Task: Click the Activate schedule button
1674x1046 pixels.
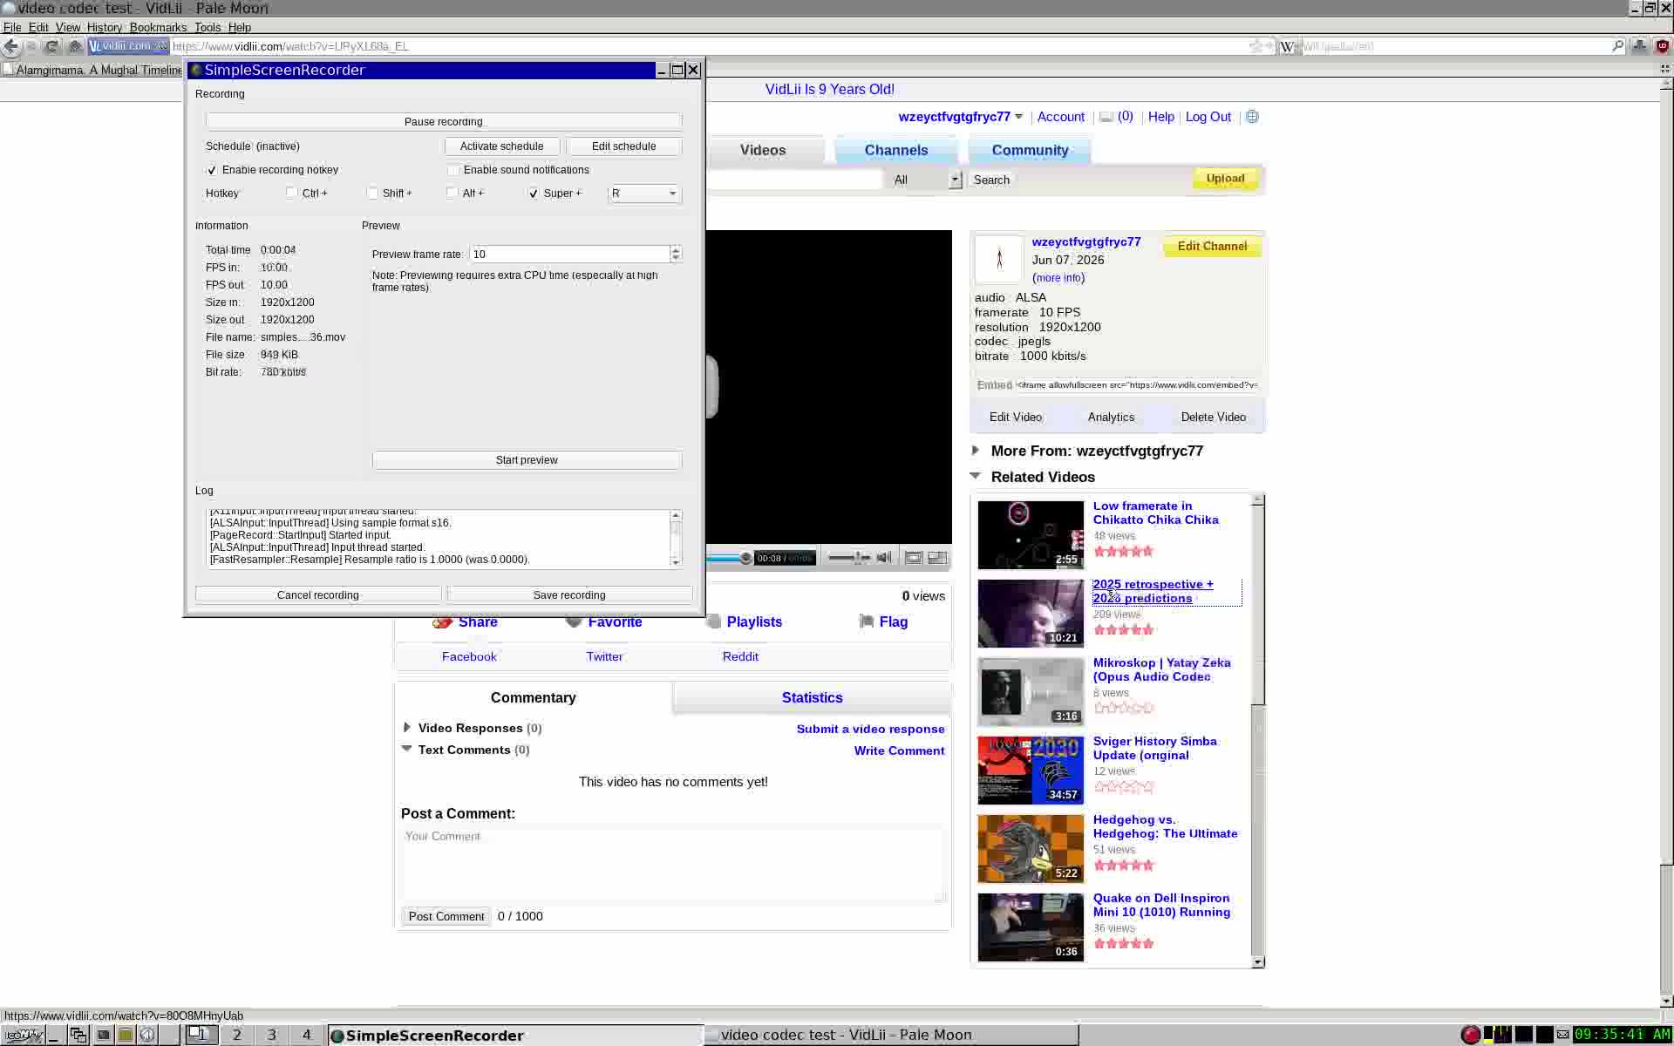Action: click(x=501, y=146)
